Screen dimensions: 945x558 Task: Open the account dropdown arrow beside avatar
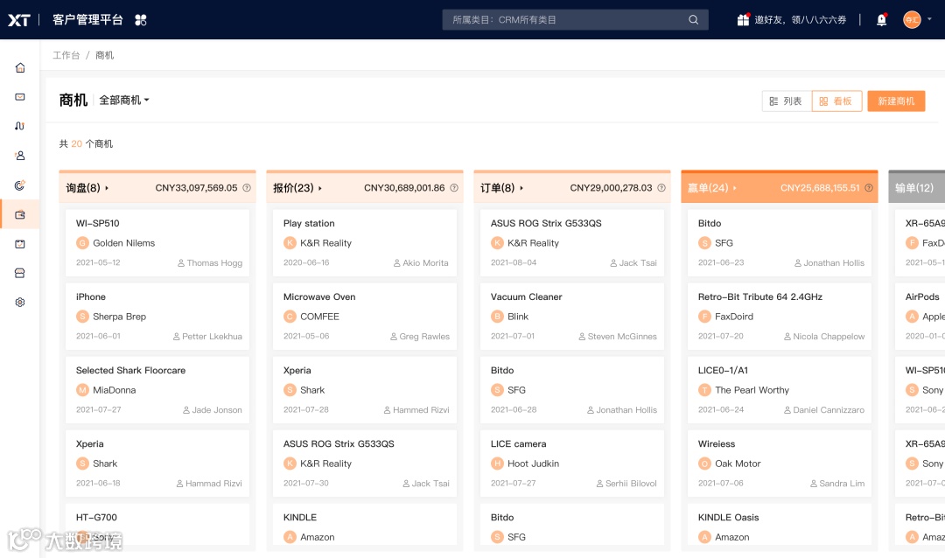(929, 19)
